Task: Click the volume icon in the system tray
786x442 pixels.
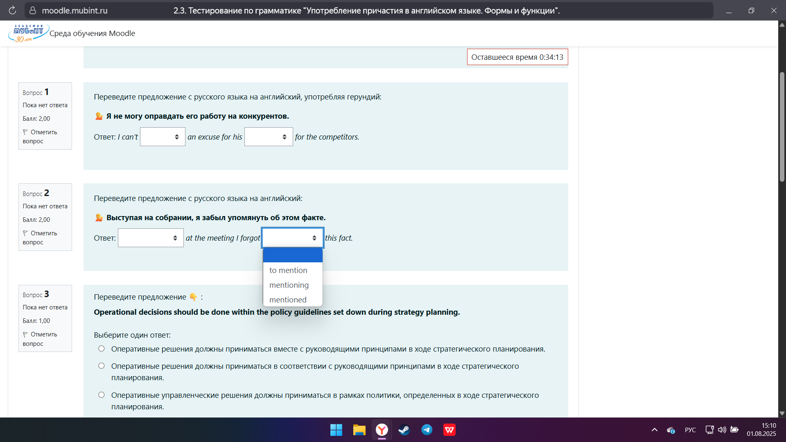Action: tap(722, 430)
